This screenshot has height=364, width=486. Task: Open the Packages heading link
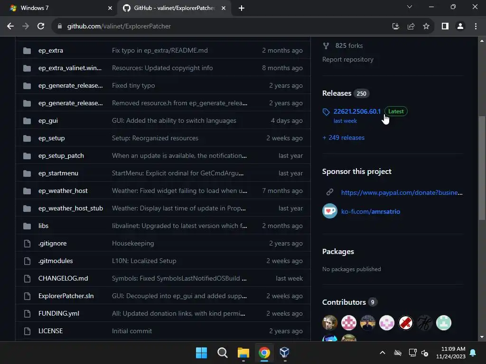point(338,252)
